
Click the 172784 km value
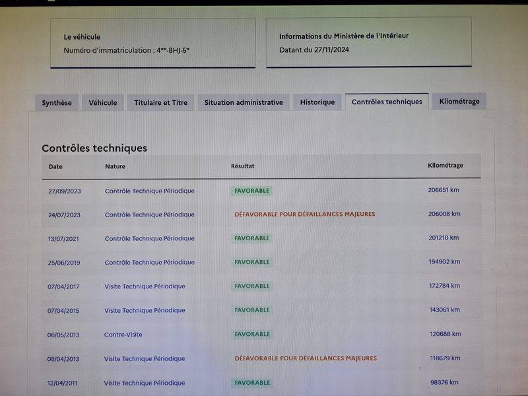click(444, 286)
